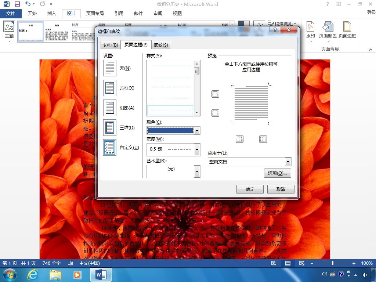Open the 水印 watermark menu
The image size is (376, 282).
311,32
